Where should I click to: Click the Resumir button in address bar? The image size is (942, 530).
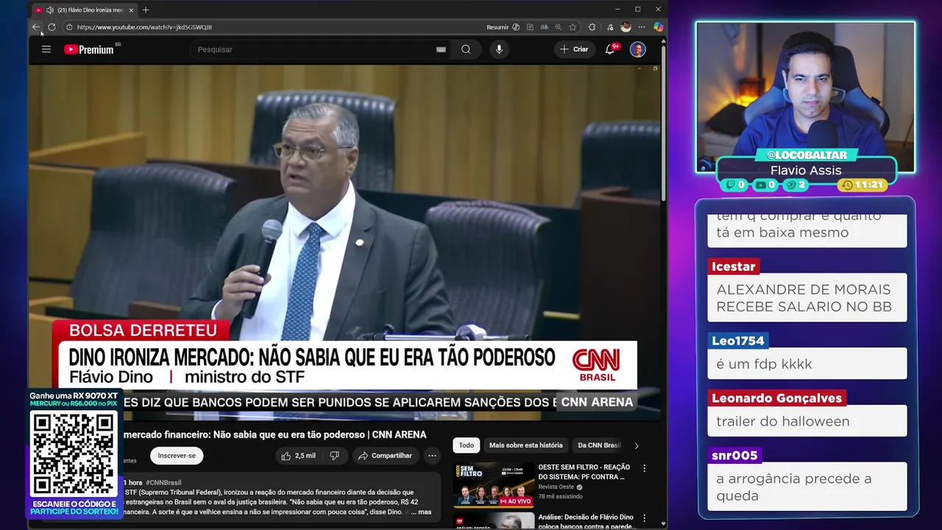[503, 27]
